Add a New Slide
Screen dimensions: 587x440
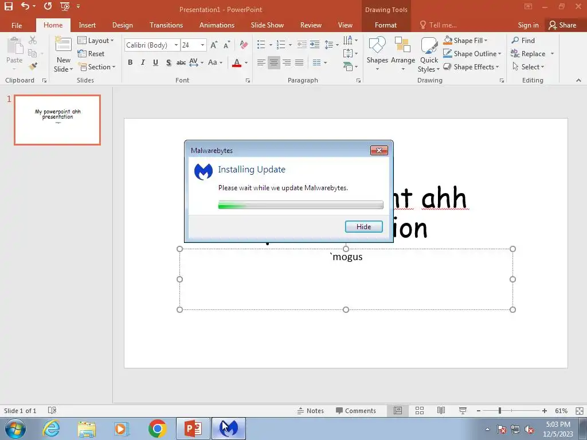click(x=63, y=54)
